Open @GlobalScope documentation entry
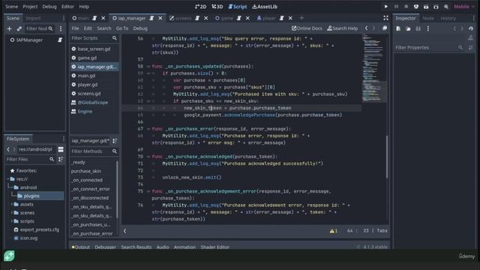The height and width of the screenshot is (270, 480). [x=94, y=102]
